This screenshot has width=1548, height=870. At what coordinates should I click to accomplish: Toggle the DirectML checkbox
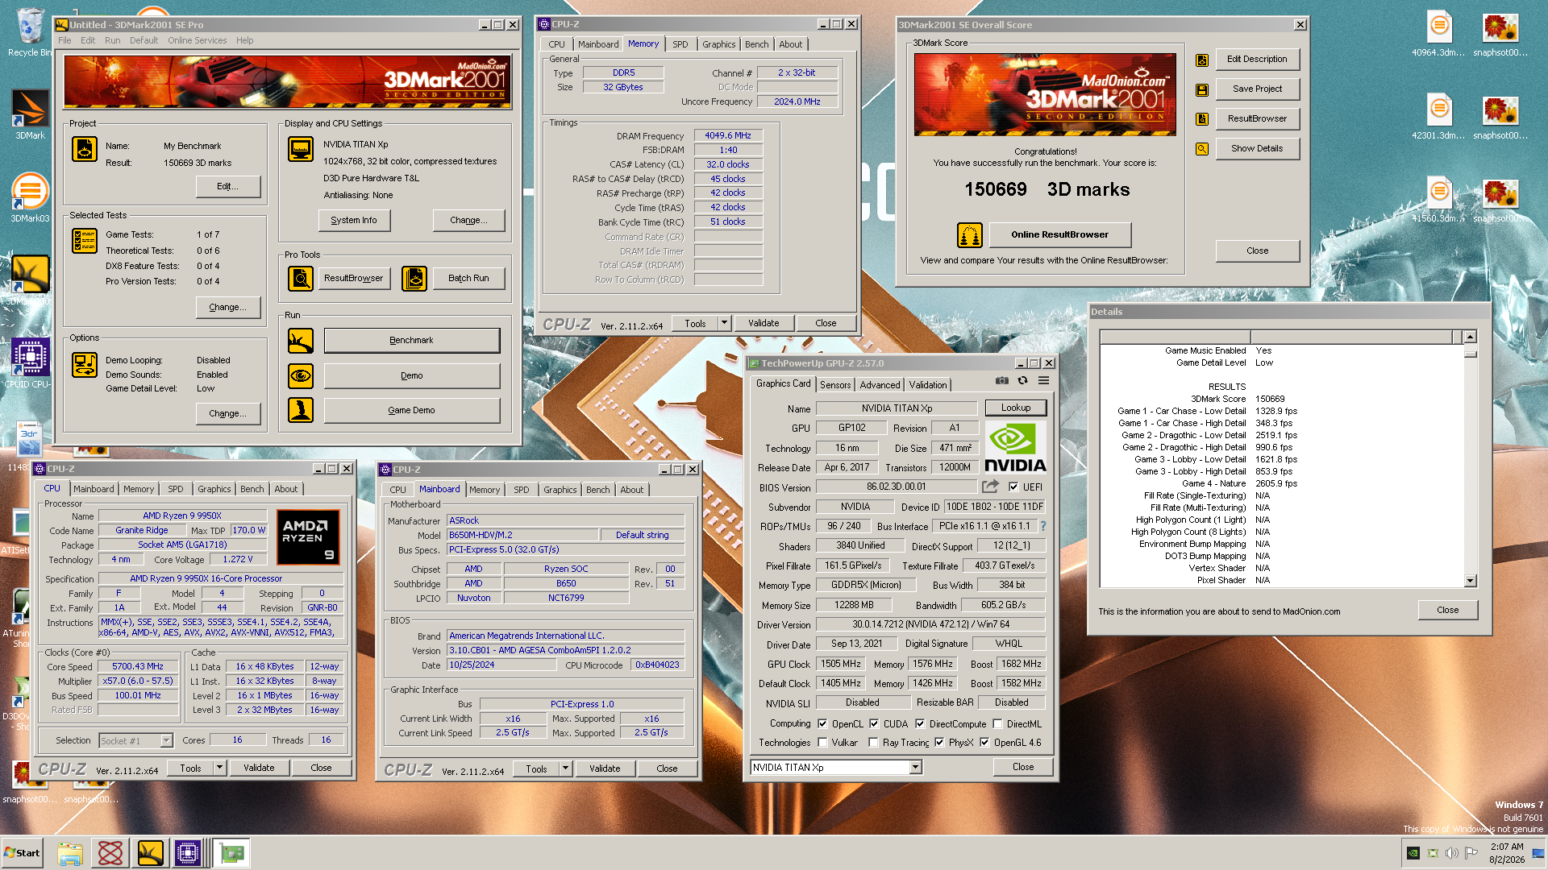(997, 723)
